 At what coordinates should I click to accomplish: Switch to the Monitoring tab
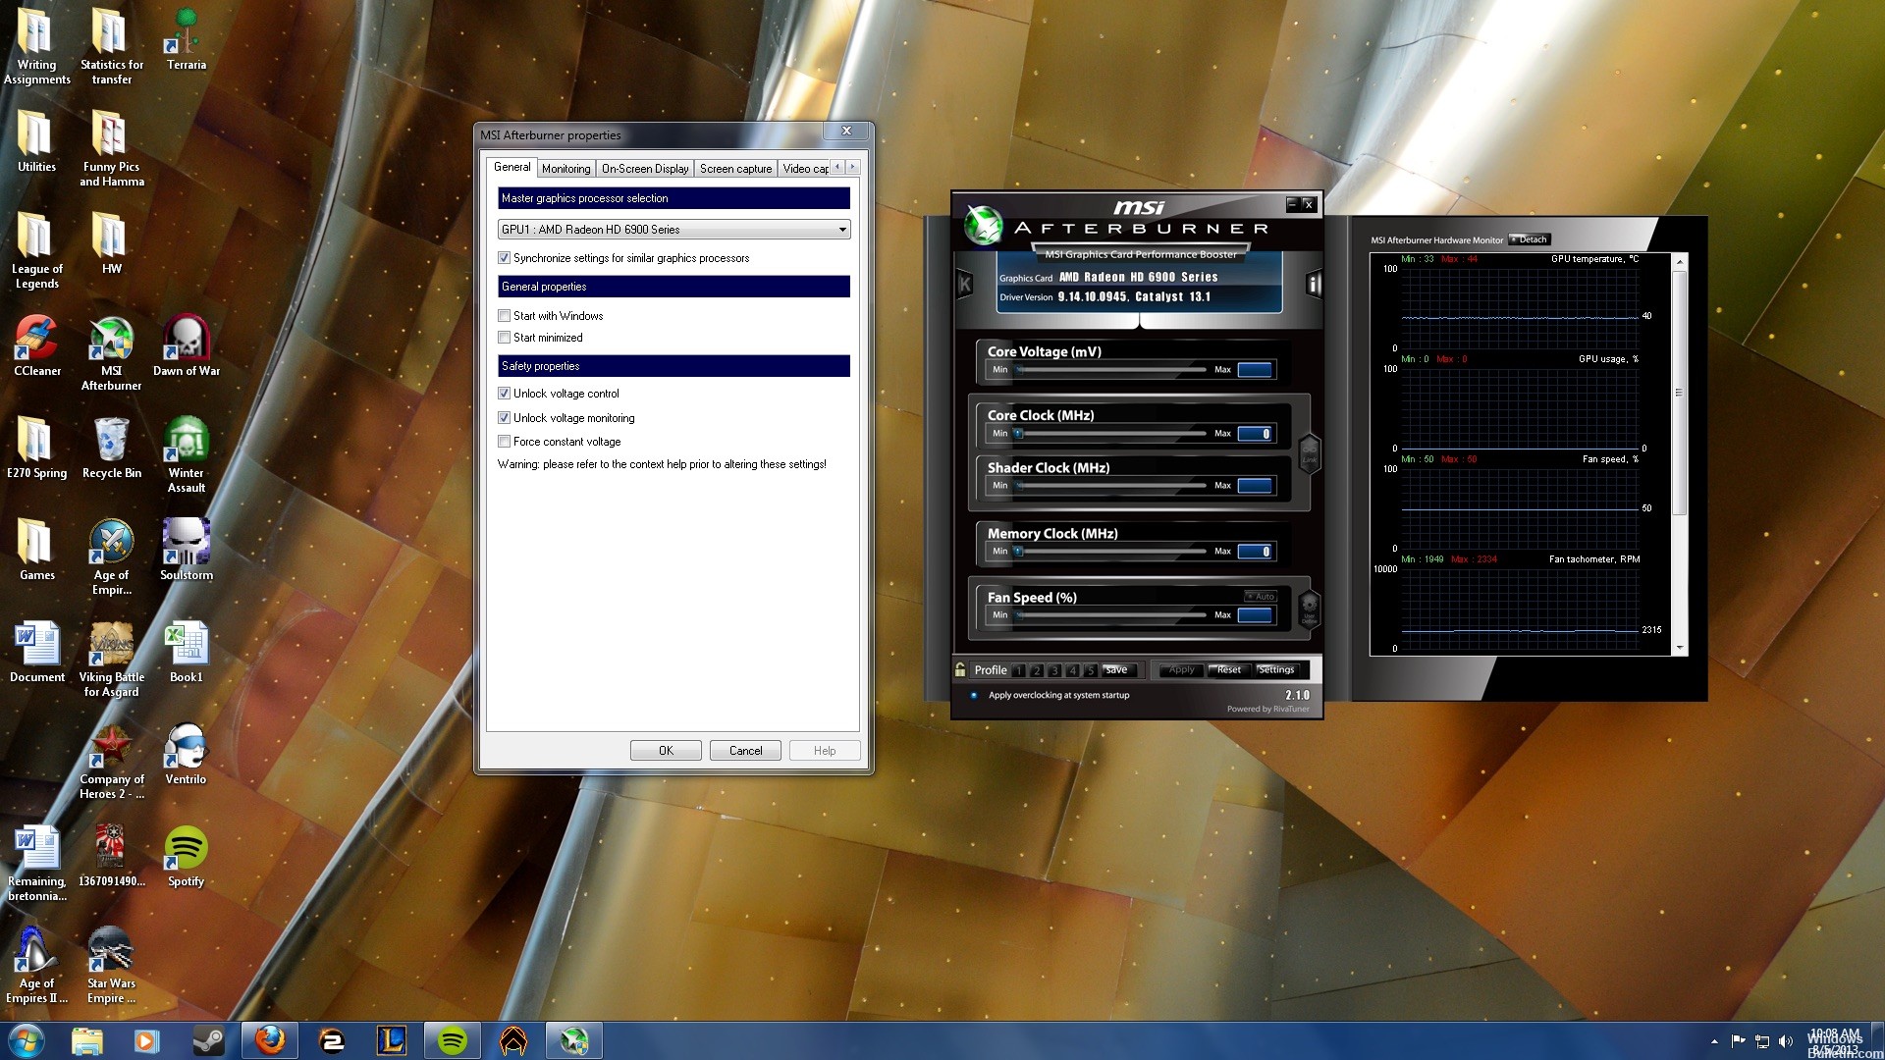(x=566, y=169)
